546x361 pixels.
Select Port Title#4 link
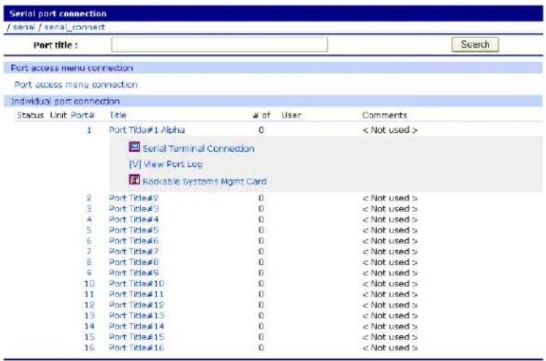(134, 219)
